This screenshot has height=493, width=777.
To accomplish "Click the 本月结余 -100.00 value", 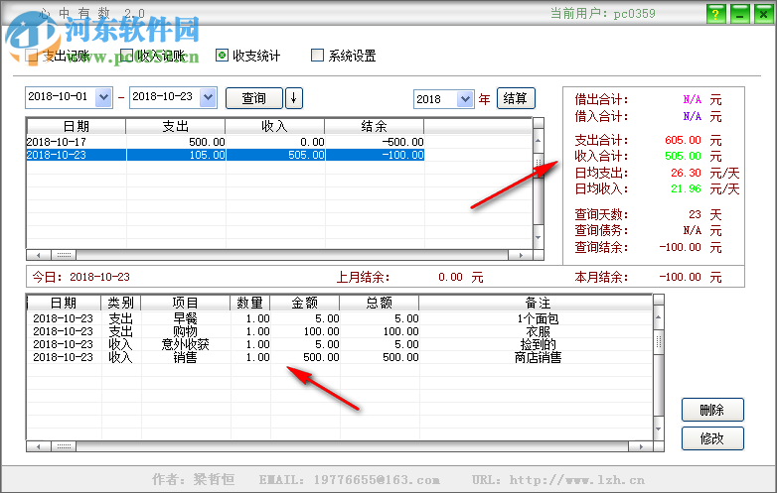I will [x=680, y=277].
